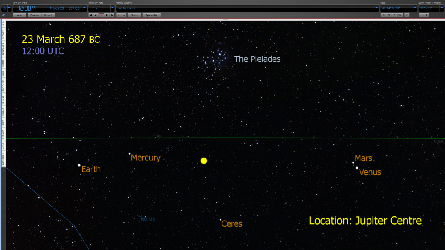
Task: Click the zoom in plus button
Action: (x=426, y=15)
